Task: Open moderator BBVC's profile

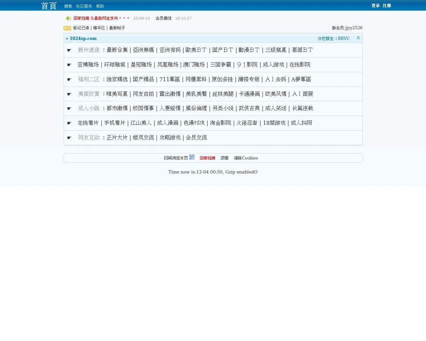Action: [x=344, y=38]
